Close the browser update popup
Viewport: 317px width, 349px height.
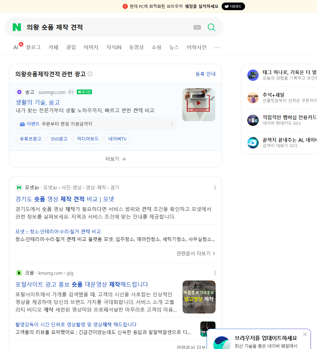[x=305, y=334]
